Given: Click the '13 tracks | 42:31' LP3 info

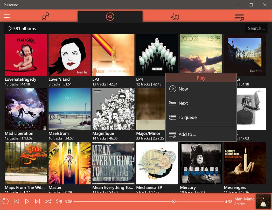Looking at the screenshot, I should (x=105, y=84).
